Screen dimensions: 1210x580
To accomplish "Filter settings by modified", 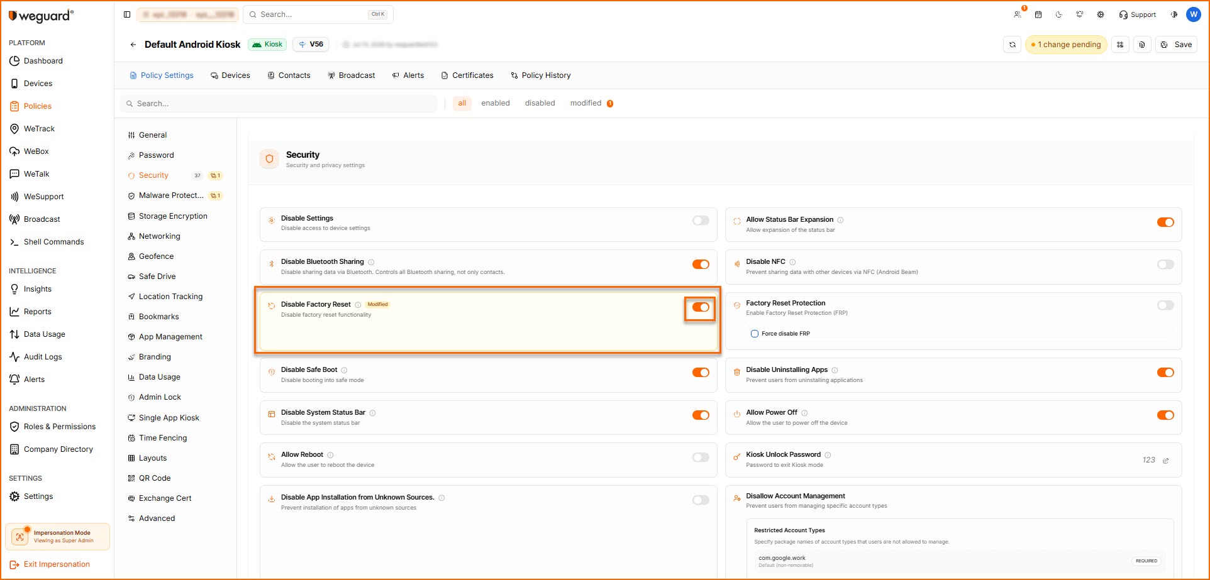I will pos(591,103).
